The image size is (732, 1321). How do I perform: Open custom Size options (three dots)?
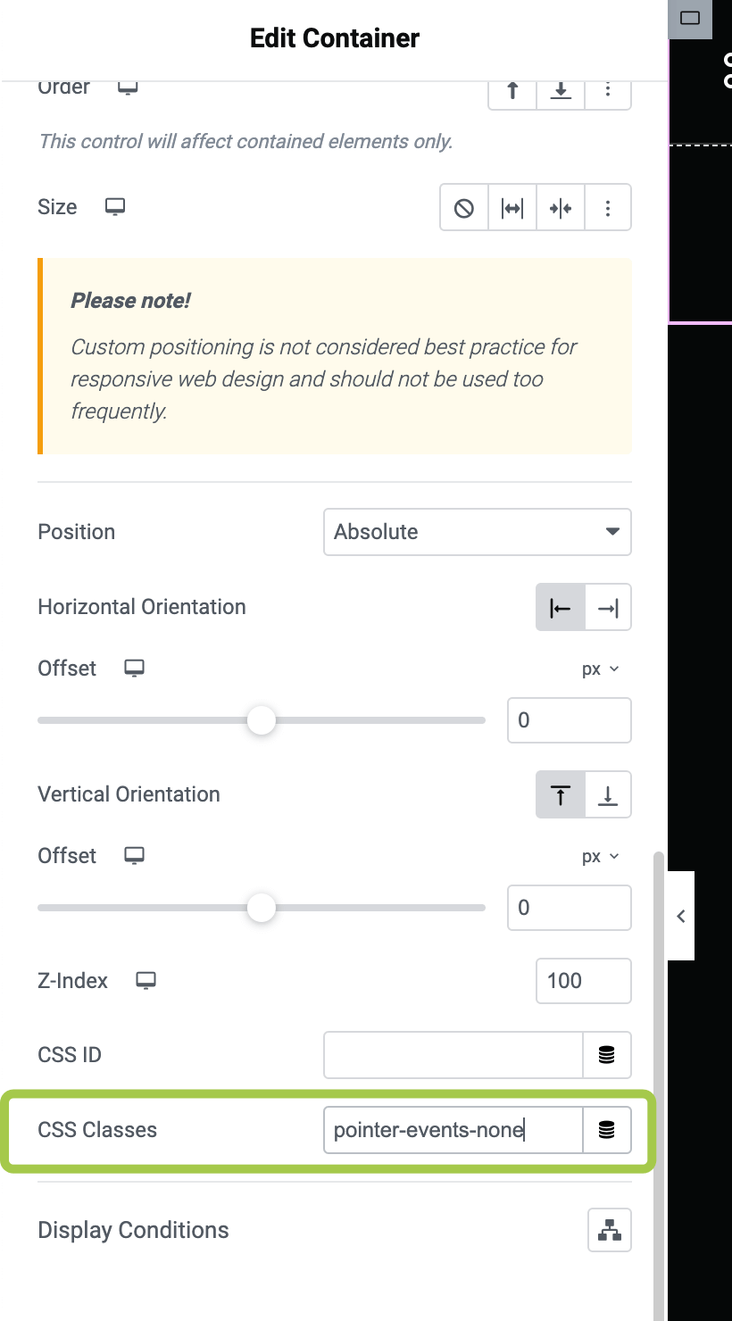click(608, 208)
